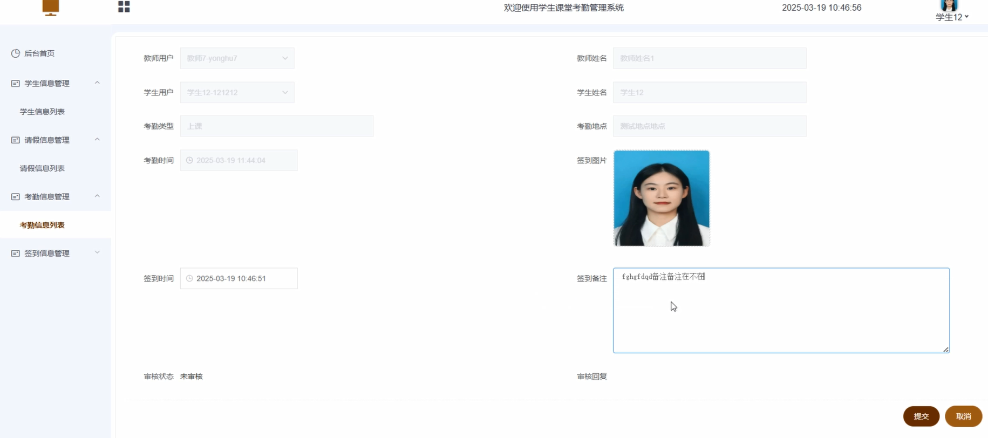Click the 未审核 status text
Image resolution: width=988 pixels, height=438 pixels.
pyautogui.click(x=192, y=377)
